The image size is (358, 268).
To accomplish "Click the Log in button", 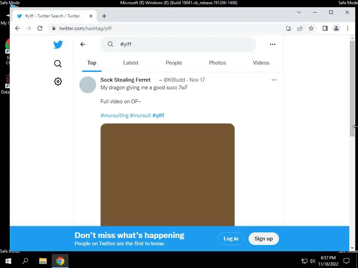I will click(x=231, y=239).
